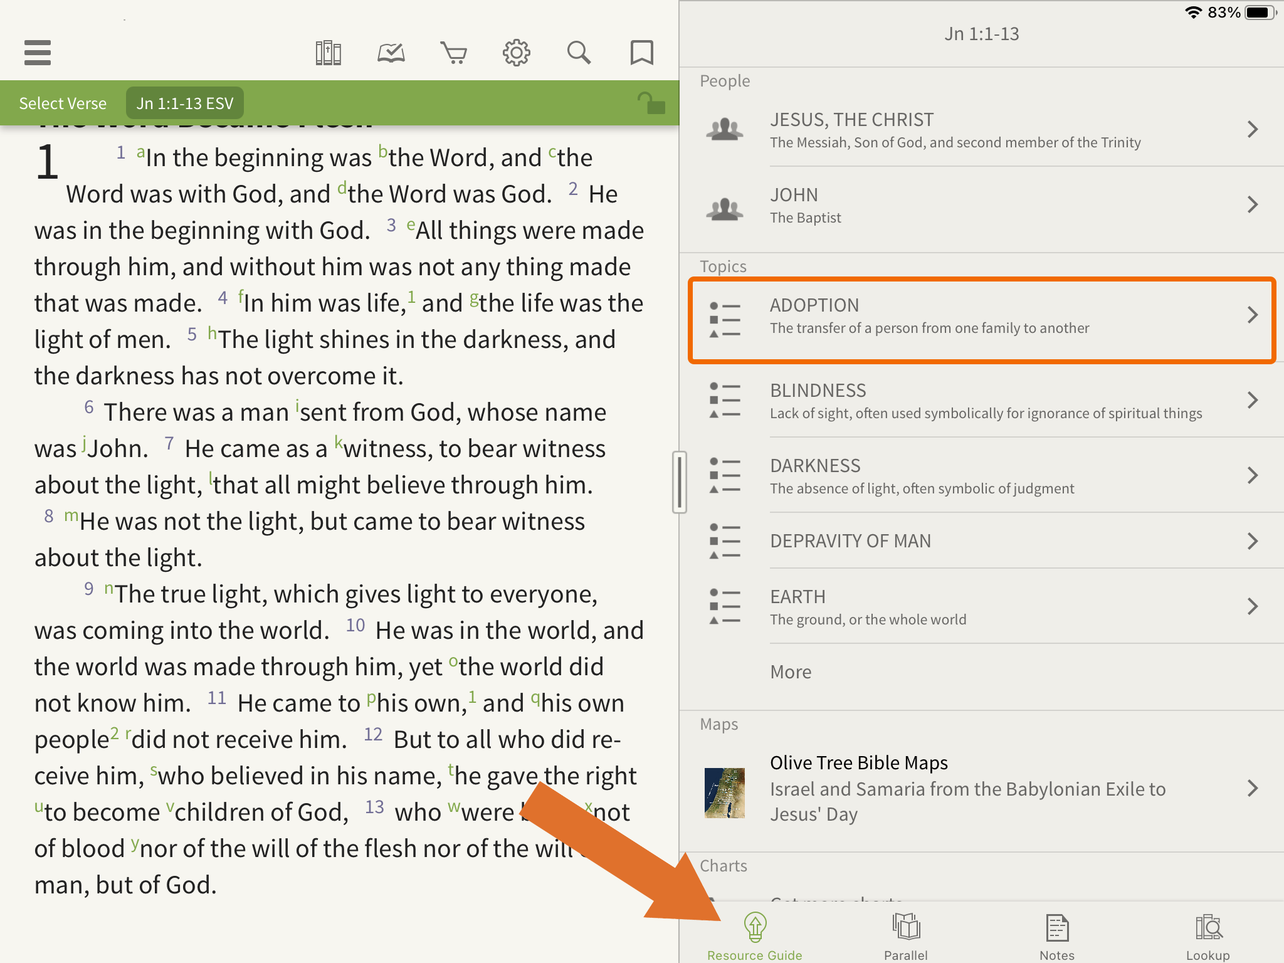Open the ADOPTION topic

[x=982, y=320]
